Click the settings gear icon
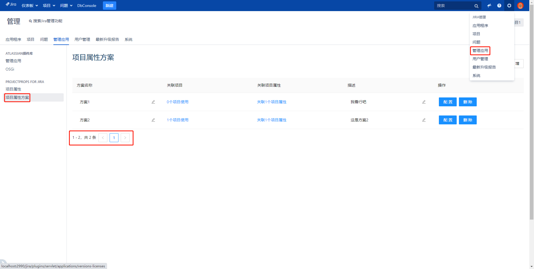The image size is (534, 269). [x=509, y=6]
